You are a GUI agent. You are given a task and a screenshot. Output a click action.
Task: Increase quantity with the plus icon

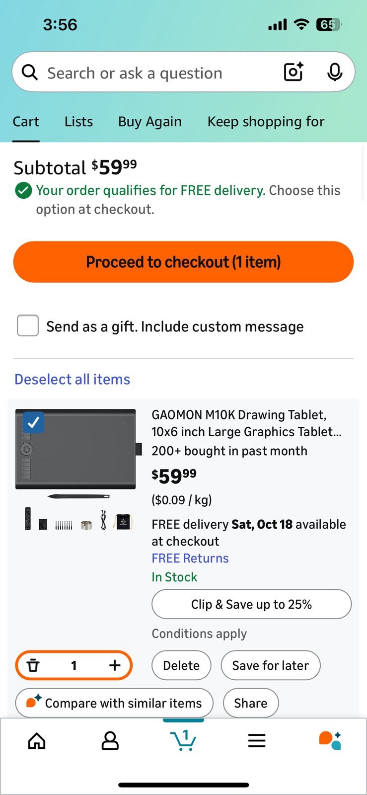pyautogui.click(x=115, y=665)
